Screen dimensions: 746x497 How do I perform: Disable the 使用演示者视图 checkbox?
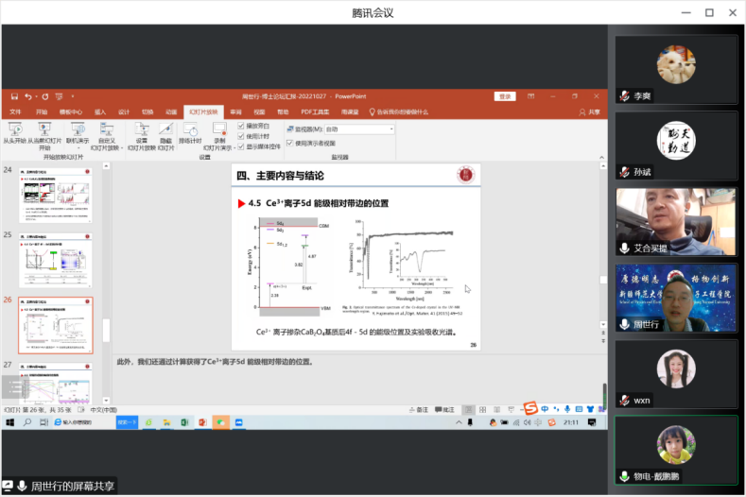tap(290, 143)
